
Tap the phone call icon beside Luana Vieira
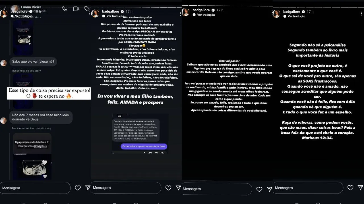tap(65, 9)
